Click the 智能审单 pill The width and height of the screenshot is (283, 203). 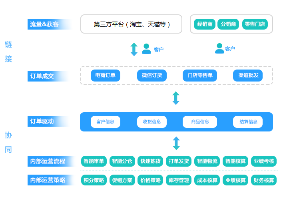coord(94,161)
